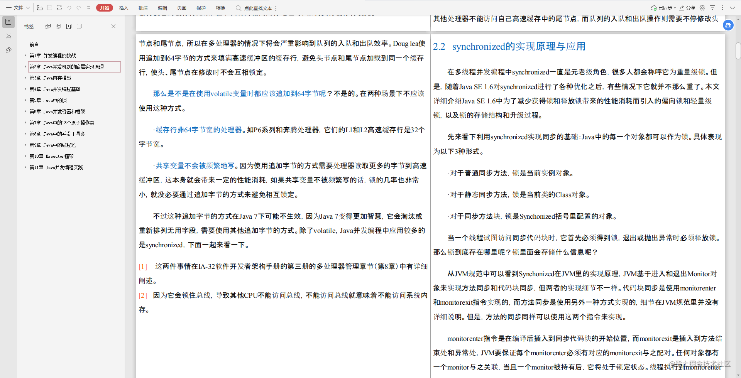This screenshot has height=378, width=741.
Task: Open the 已同步 cloud sync dropdown
Action: [x=663, y=8]
